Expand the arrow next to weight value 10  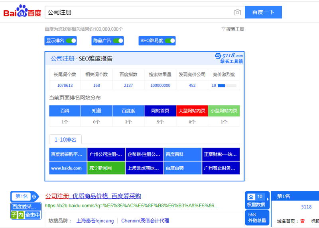[x=268, y=199]
